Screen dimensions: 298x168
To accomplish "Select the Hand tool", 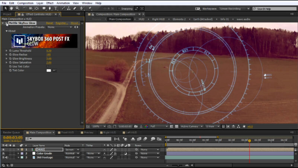I will click(12, 8).
